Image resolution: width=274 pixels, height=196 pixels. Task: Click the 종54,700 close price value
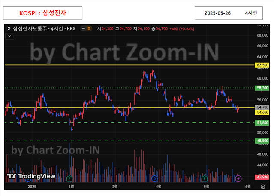click(x=160, y=28)
